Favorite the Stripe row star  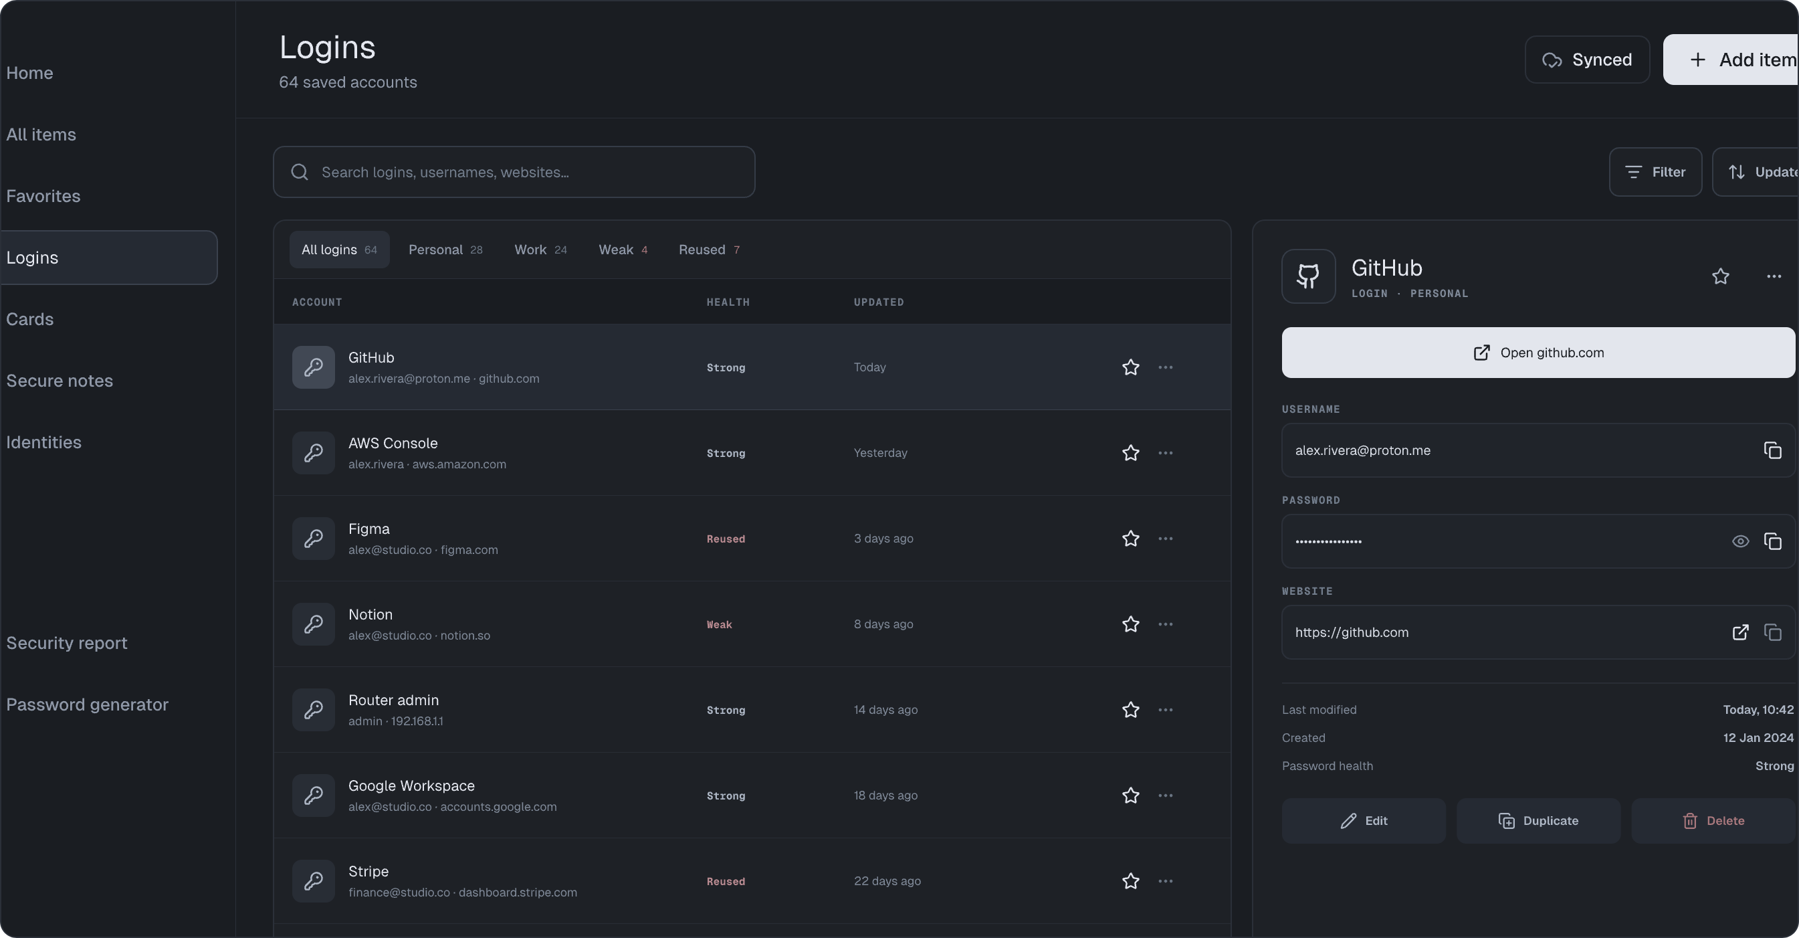[x=1131, y=880]
